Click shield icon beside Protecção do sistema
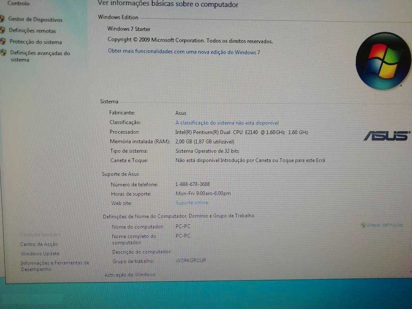This screenshot has width=412, height=309. (x=3, y=41)
